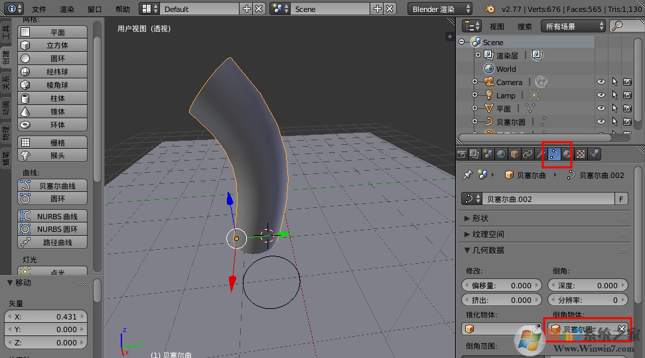Open the material properties tab icon
The height and width of the screenshot is (358, 645).
567,154
